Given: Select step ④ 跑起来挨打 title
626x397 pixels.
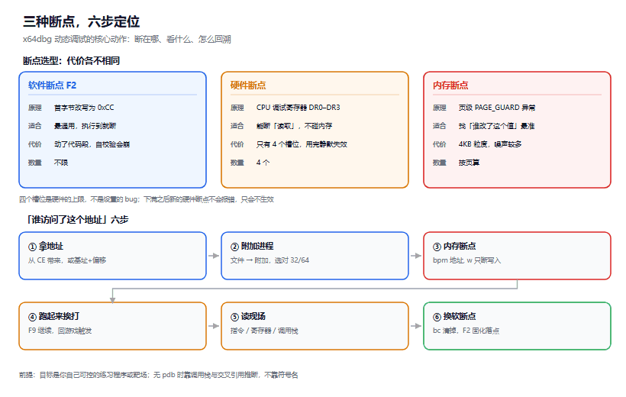Looking at the screenshot, I should (x=54, y=317).
